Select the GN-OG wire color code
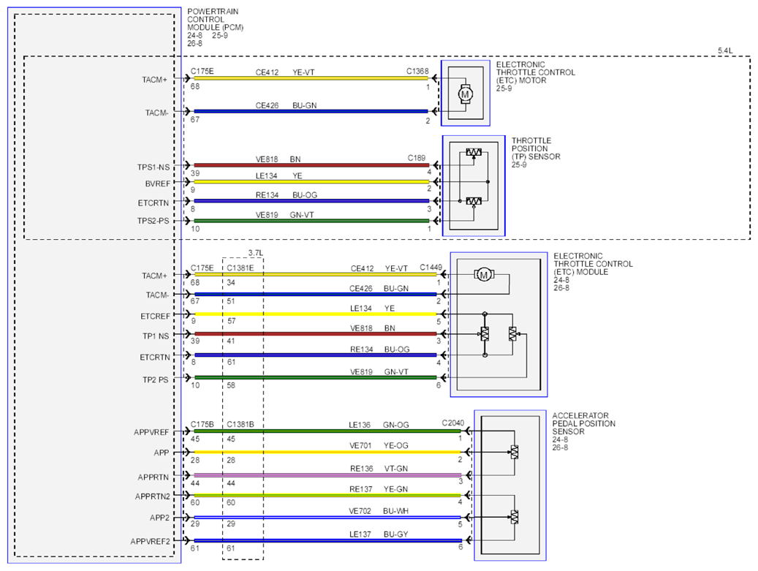Viewport: 758px width, 571px height. pyautogui.click(x=396, y=425)
